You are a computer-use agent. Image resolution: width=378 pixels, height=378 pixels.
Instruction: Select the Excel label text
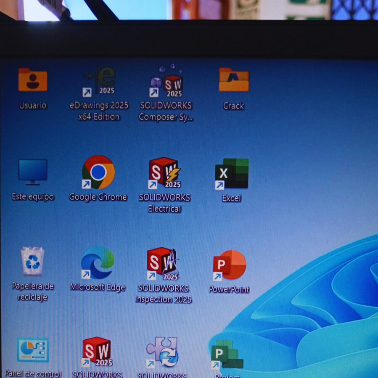click(232, 198)
